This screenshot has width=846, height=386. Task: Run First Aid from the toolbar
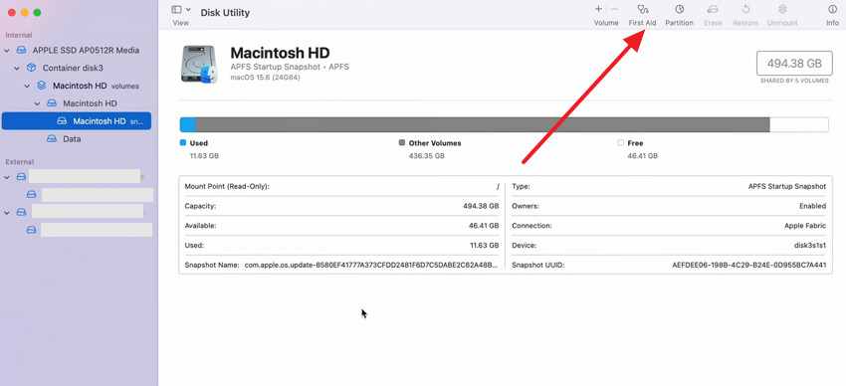point(642,10)
